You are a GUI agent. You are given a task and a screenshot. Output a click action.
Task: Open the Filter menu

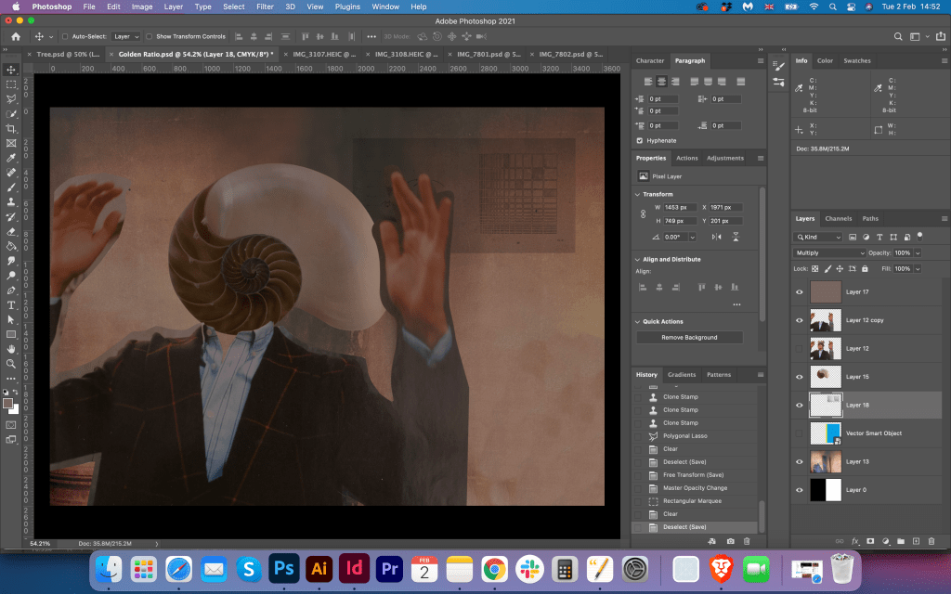[265, 6]
